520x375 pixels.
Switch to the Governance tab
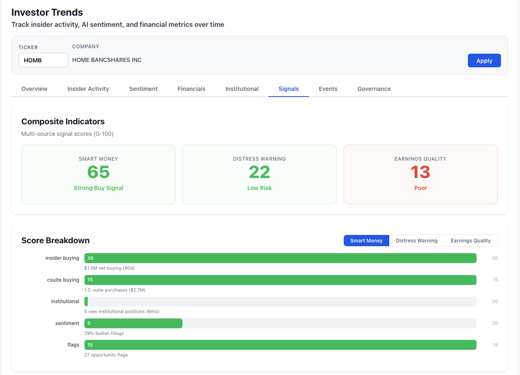tap(374, 89)
